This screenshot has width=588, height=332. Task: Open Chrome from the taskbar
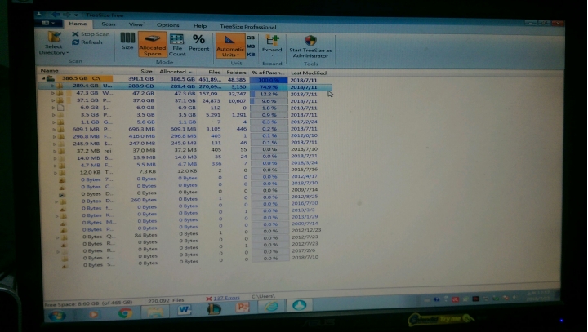coord(125,313)
